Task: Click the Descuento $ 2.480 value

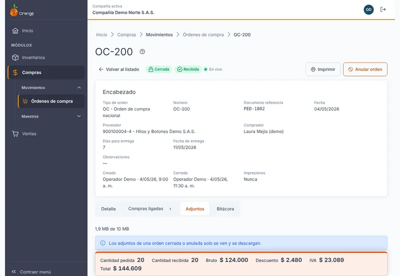Action: (291, 260)
